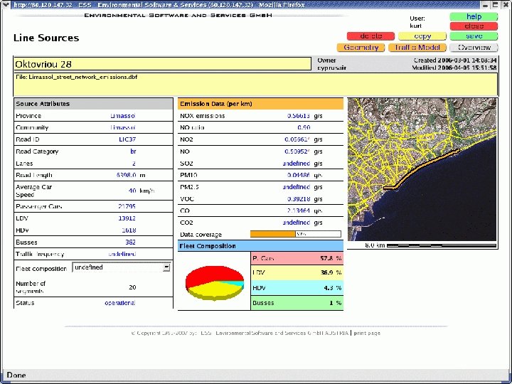
Task: Click the Number of segments value 20
Action: click(x=132, y=287)
